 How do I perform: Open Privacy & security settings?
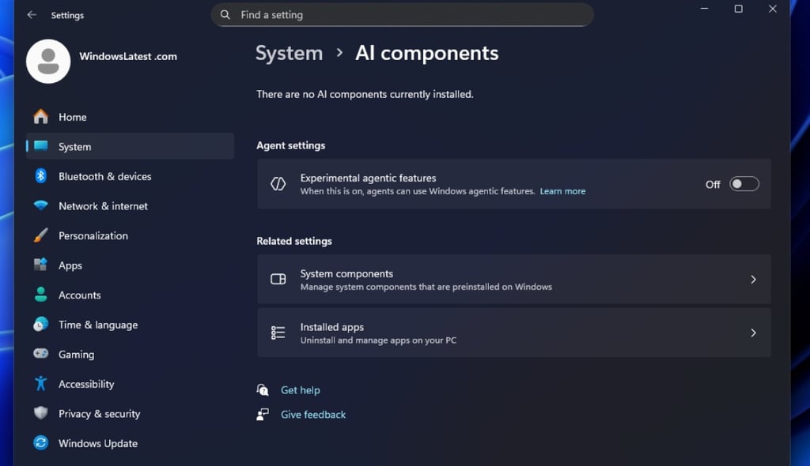pyautogui.click(x=130, y=413)
